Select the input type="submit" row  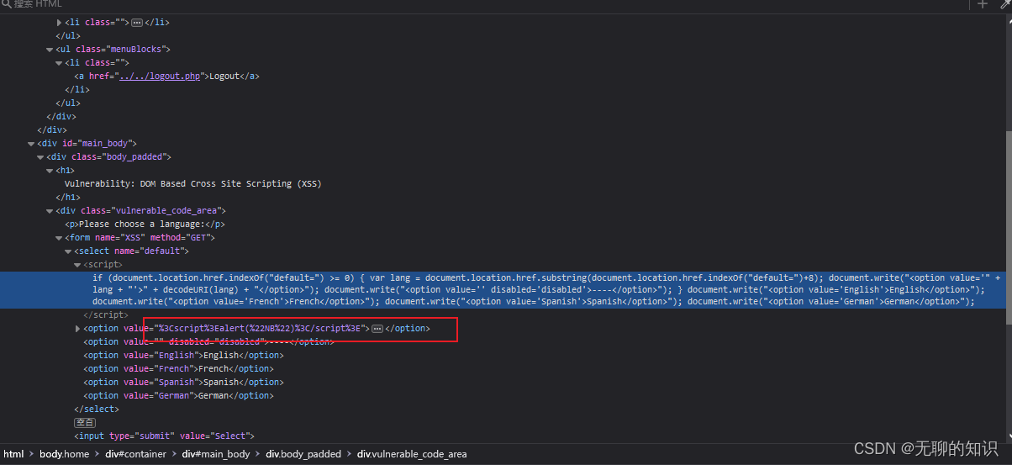[164, 436]
